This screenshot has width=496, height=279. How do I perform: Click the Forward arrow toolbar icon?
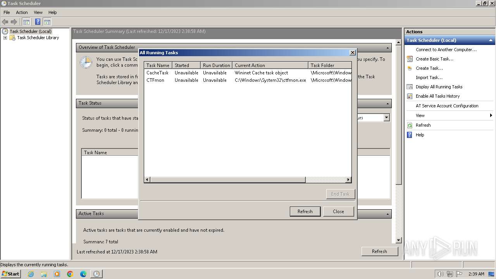click(14, 22)
